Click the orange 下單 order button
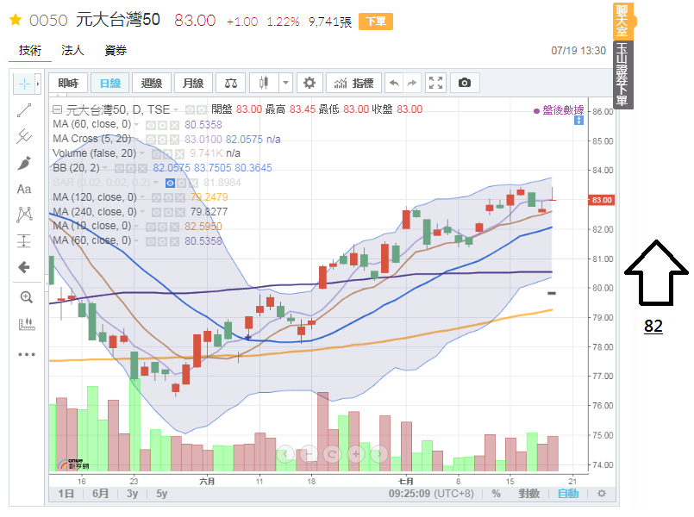The image size is (694, 517). (376, 22)
